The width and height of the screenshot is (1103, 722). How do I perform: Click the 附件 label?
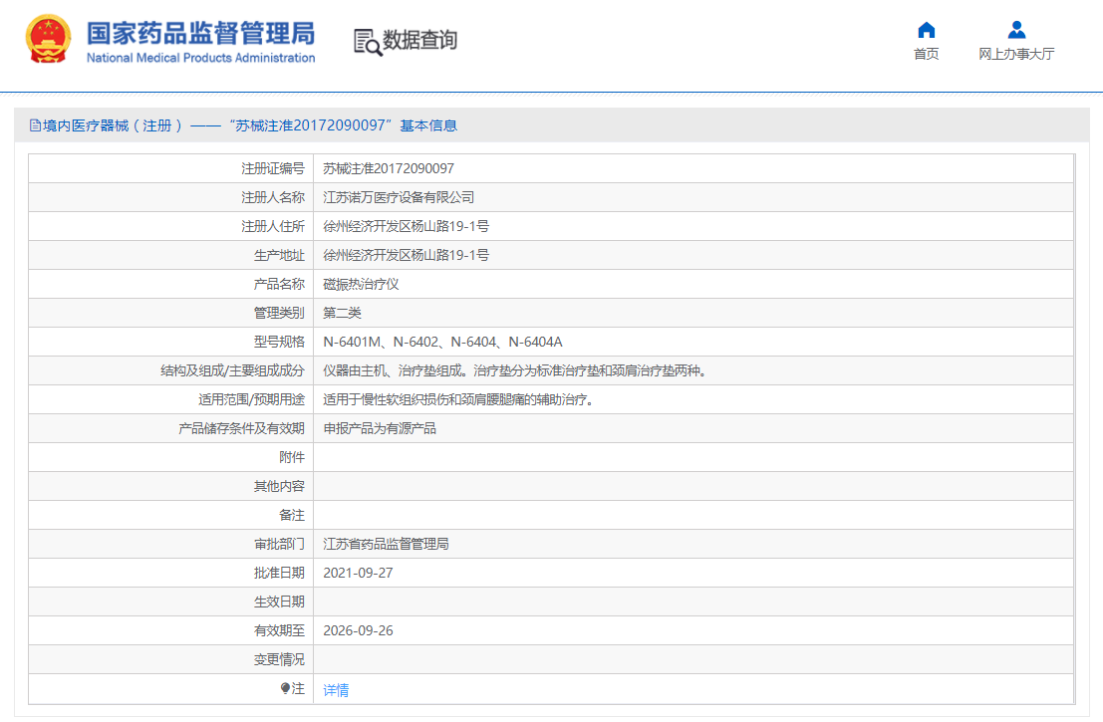292,458
